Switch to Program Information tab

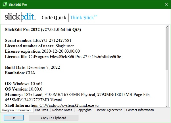(16, 110)
